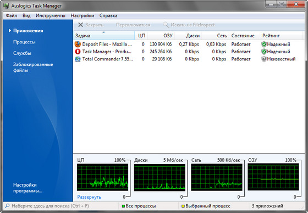Click the Сеть activity graph
308x213 pixels.
[x=217, y=177]
